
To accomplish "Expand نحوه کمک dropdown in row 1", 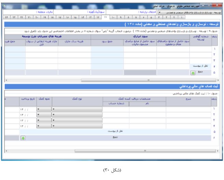I will point(39,109).
